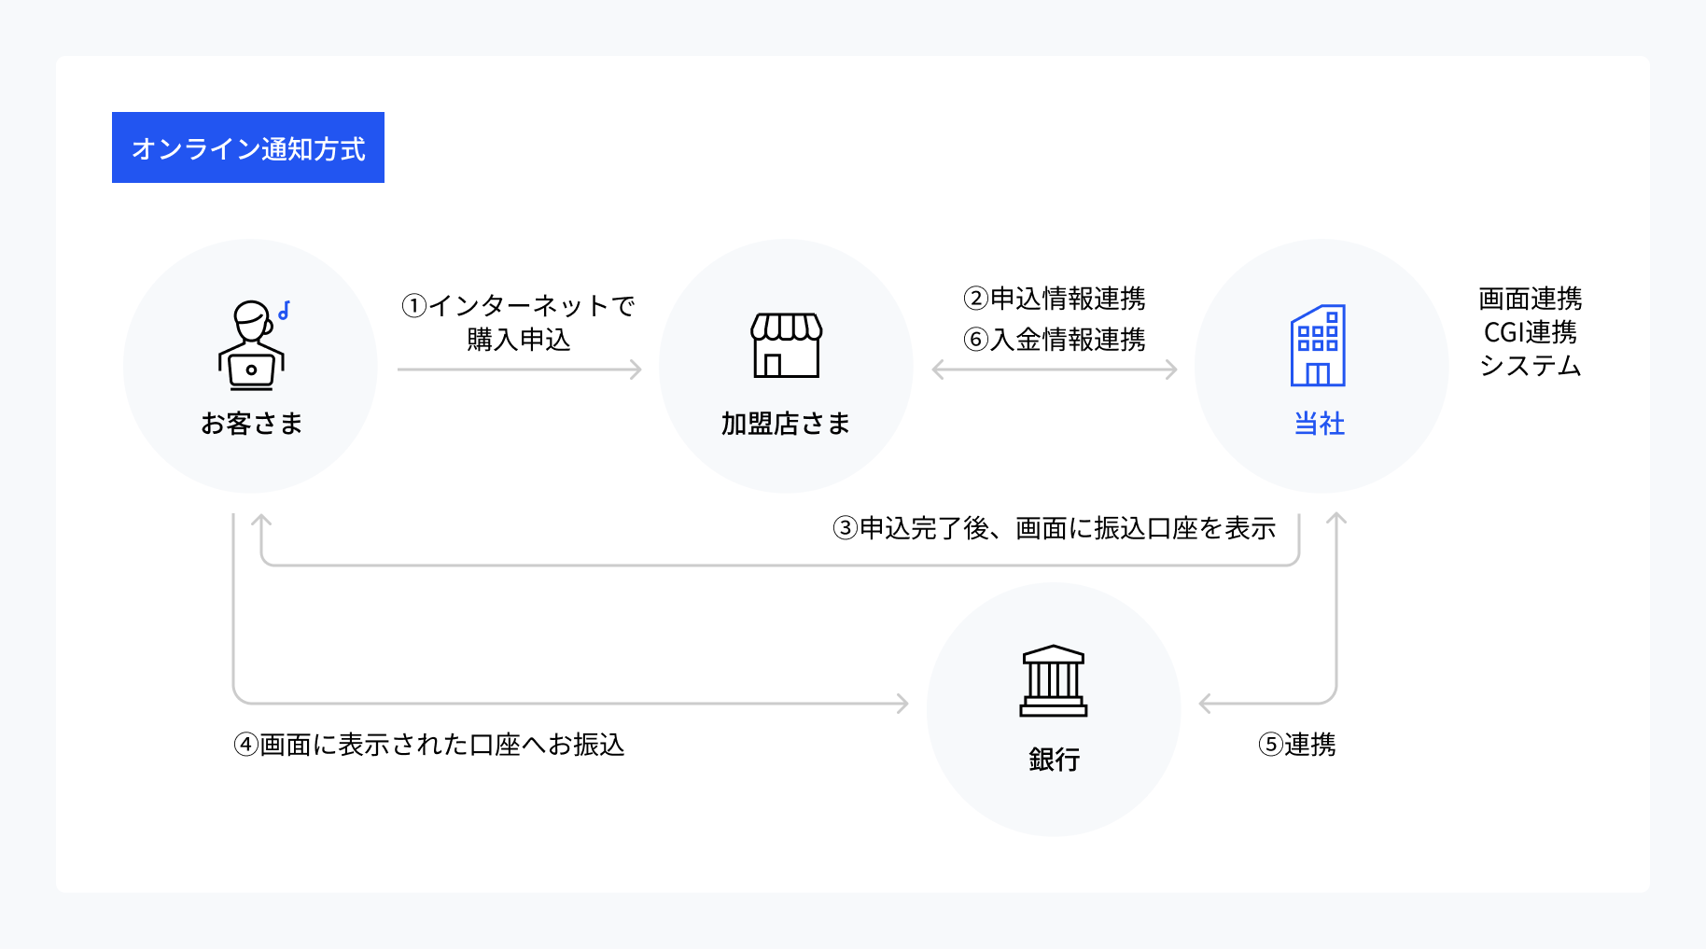
Task: Click the CGI連携 text line
Action: coord(1531,332)
